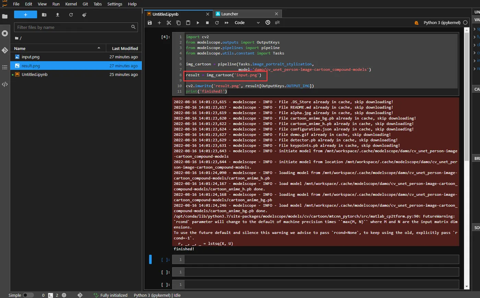
Task: Click Python 3 (ipykernel) kernel name in toolbar
Action: [x=442, y=23]
